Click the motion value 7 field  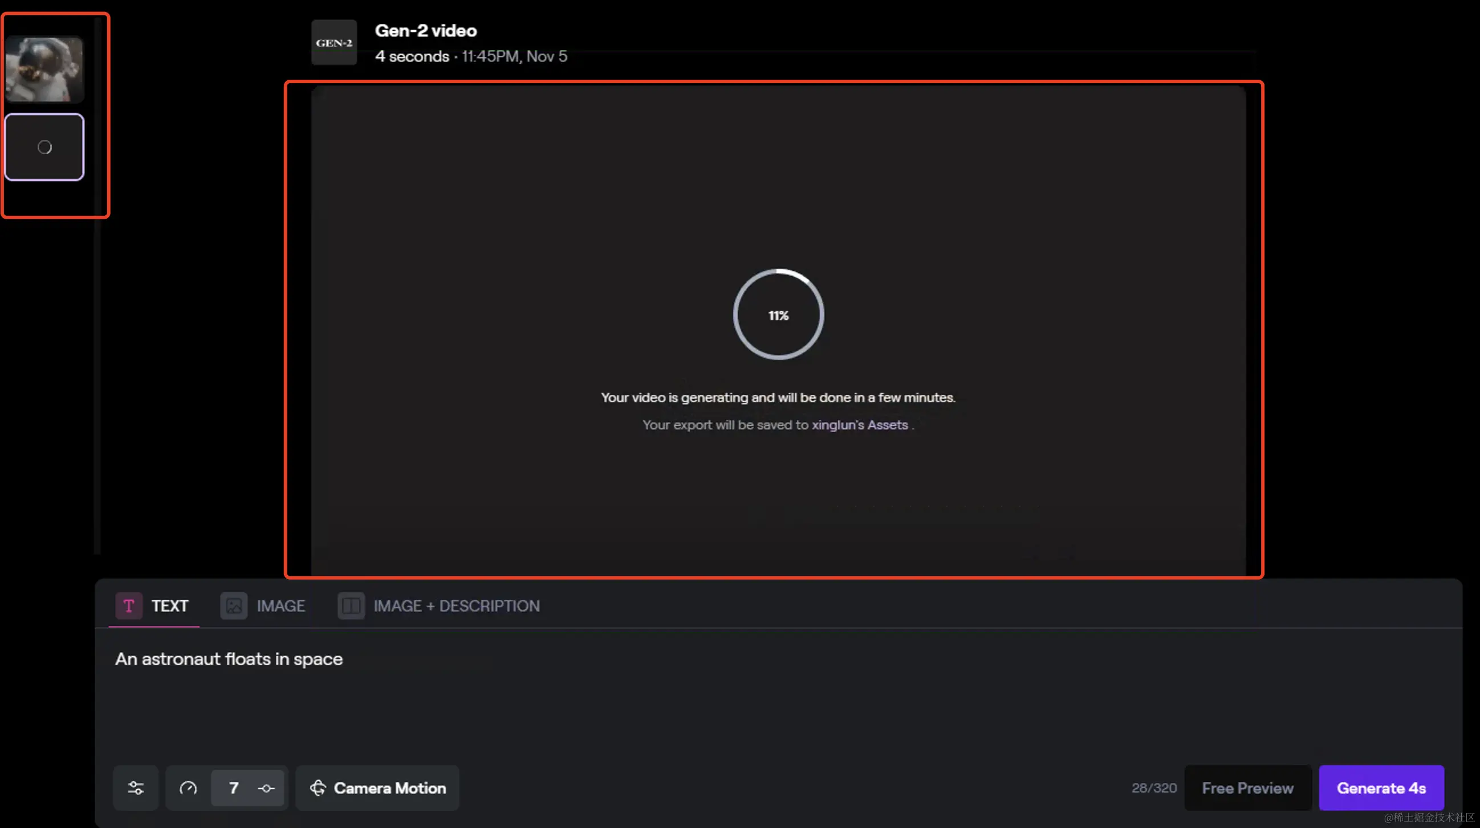(x=233, y=788)
